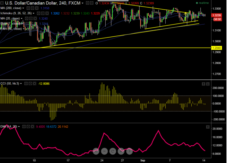Expand EMA (55, close) dropdown arrow
227x163 pixels.
point(24,29)
